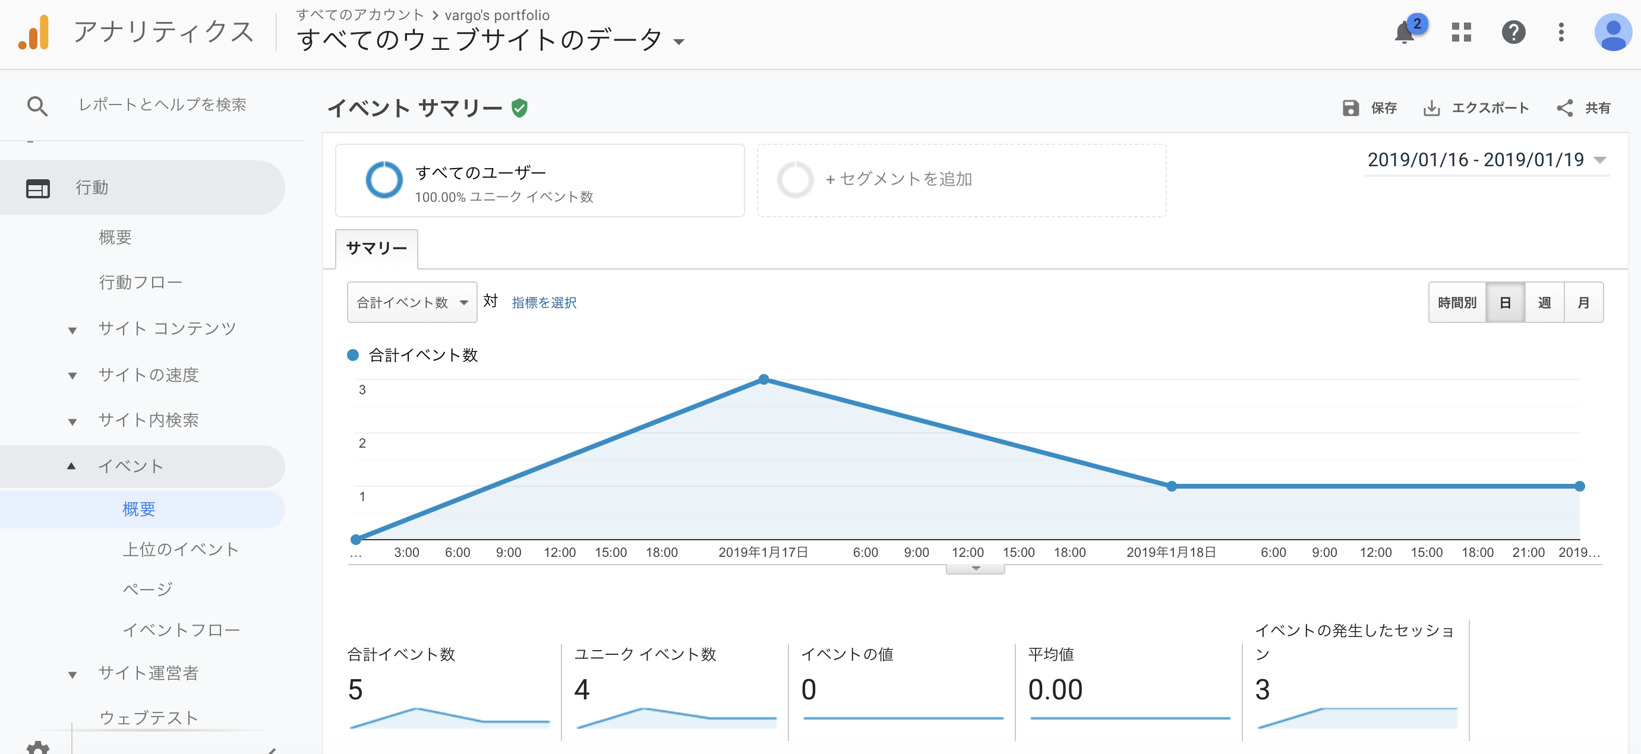This screenshot has height=754, width=1641.
Task: Click the 共有 button label
Action: click(1598, 108)
